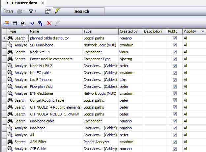Click magnifier icon for ETH-Backbone

[10, 93]
